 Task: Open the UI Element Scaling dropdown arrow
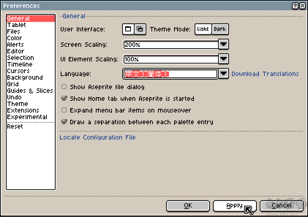(x=224, y=59)
